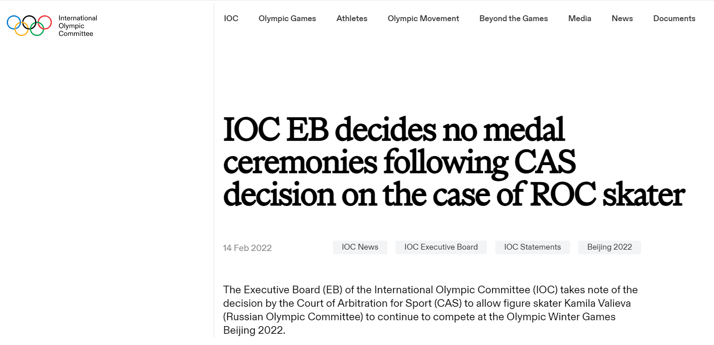Click the word CAS in the headline
The image size is (714, 345).
coord(545,162)
